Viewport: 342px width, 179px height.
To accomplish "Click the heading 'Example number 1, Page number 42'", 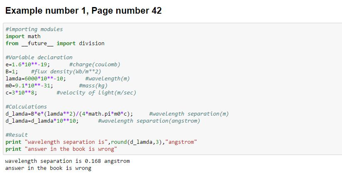I will 83,11.
